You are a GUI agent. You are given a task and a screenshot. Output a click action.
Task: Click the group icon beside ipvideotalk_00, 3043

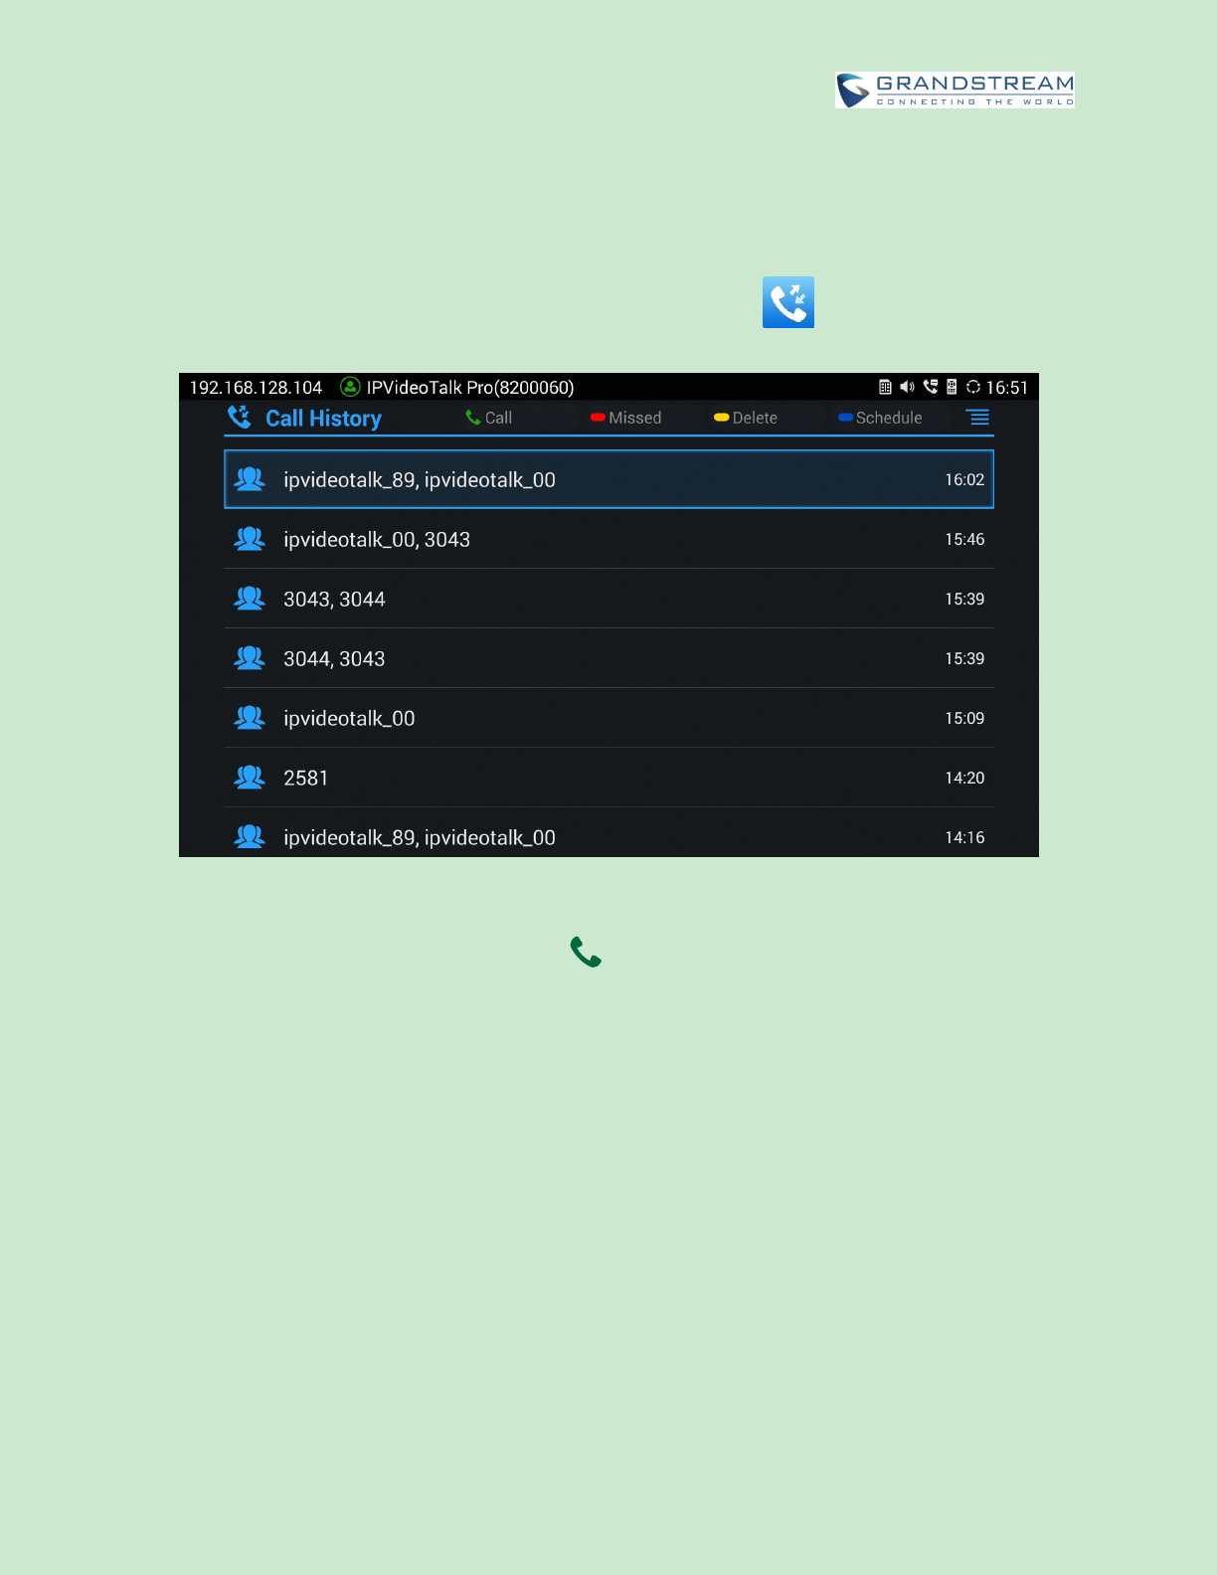click(x=250, y=539)
